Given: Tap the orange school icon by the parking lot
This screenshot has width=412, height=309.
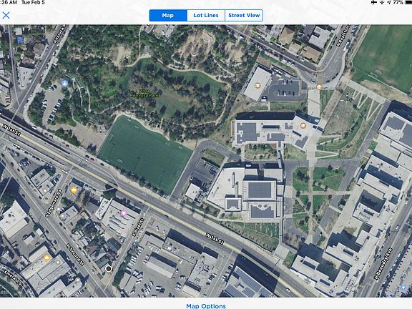Looking at the screenshot, I should 257,85.
